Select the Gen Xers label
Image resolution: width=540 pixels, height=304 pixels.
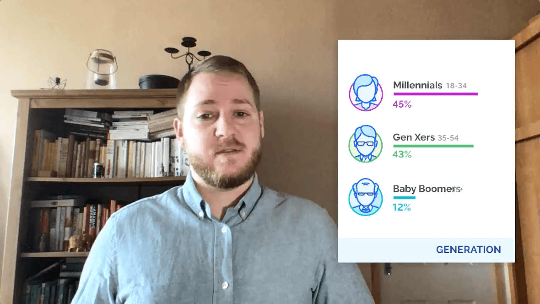[x=414, y=137]
